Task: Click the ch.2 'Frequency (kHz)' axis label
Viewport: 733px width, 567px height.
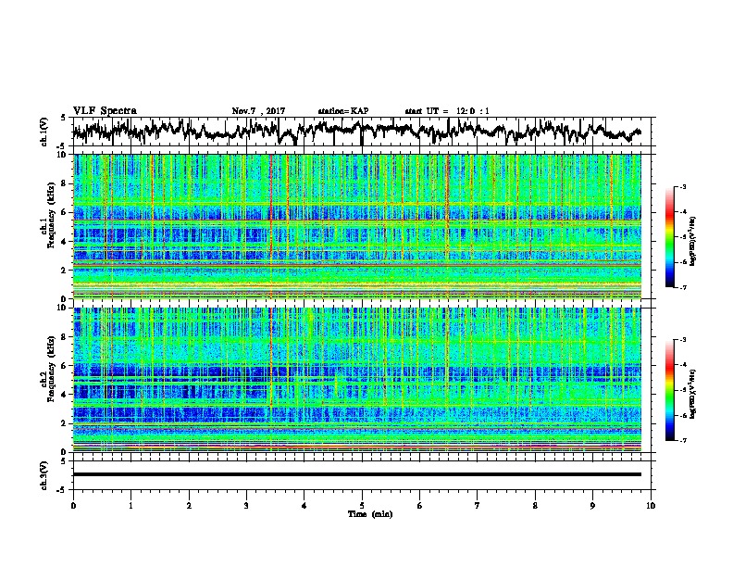Action: (51, 369)
